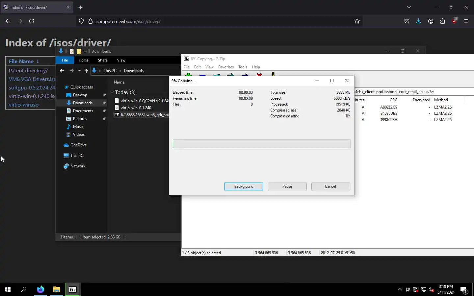The image size is (474, 296).
Task: Click the copying progress bar
Action: coord(262,144)
